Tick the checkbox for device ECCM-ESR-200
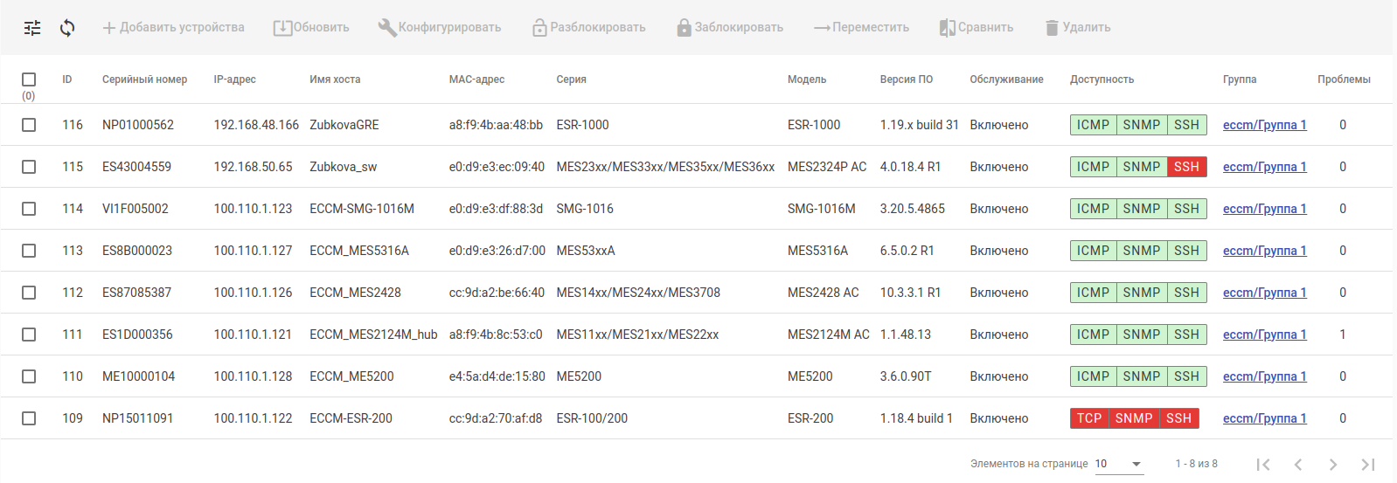The height and width of the screenshot is (483, 1397). 29,418
